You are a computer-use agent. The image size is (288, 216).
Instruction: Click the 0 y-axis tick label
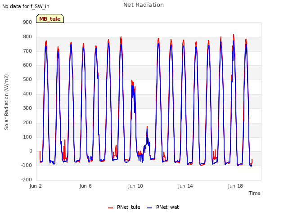pyautogui.click(x=31, y=151)
